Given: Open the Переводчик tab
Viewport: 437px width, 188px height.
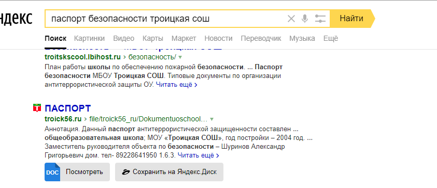Looking at the screenshot, I should coord(261,38).
